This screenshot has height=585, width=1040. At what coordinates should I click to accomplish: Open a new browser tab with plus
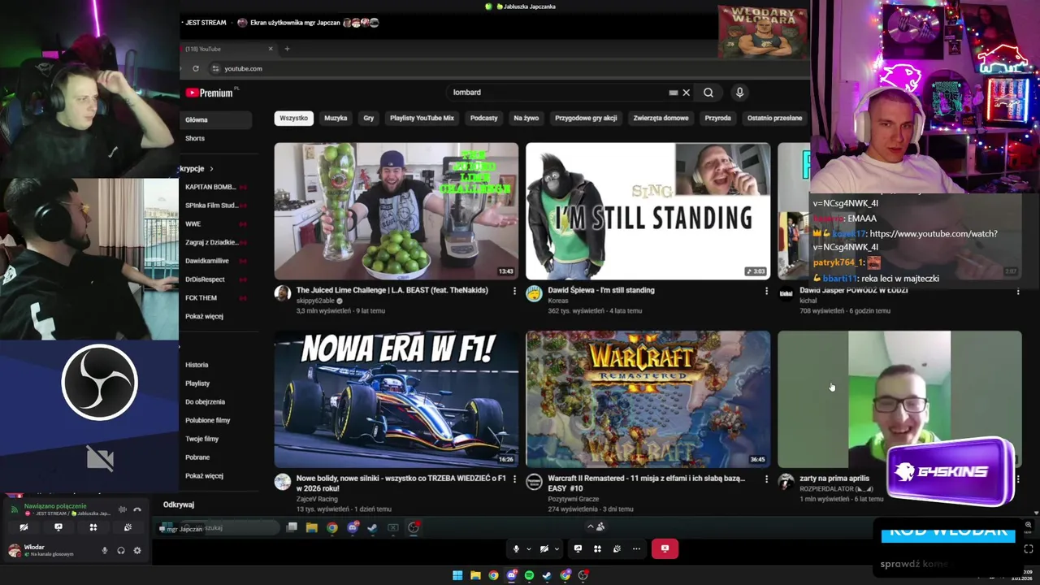click(x=287, y=49)
